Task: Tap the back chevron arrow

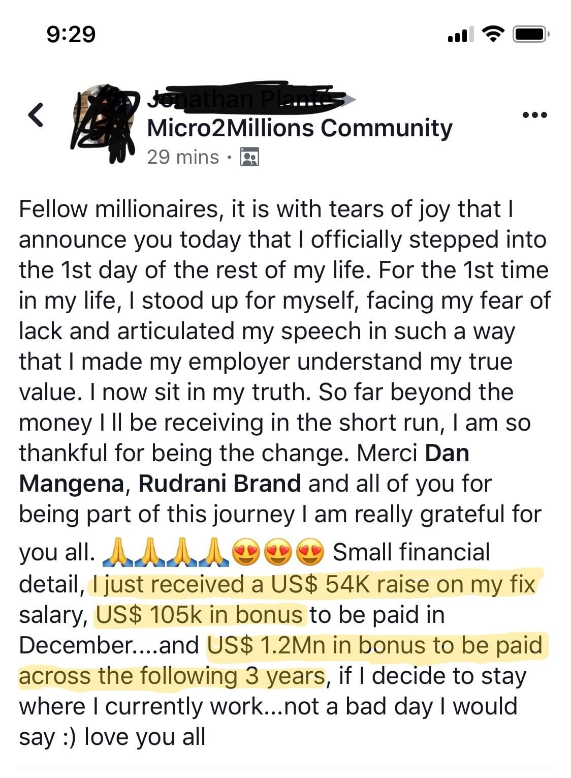Action: (36, 115)
